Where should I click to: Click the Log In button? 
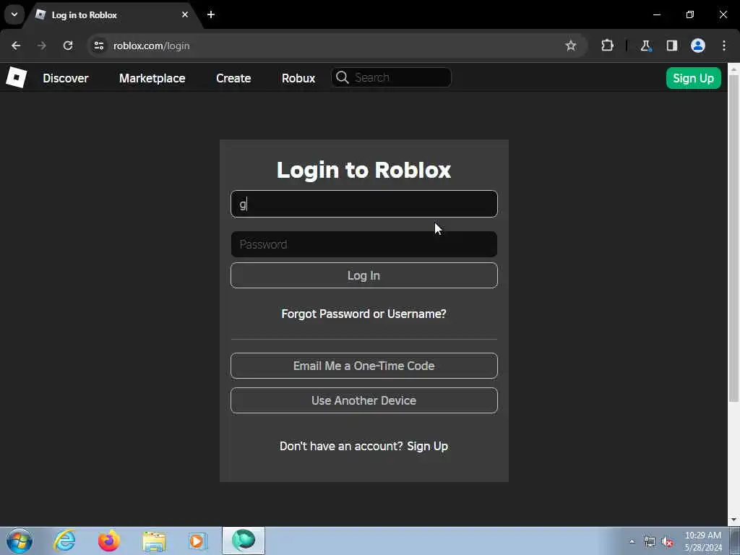click(x=364, y=275)
